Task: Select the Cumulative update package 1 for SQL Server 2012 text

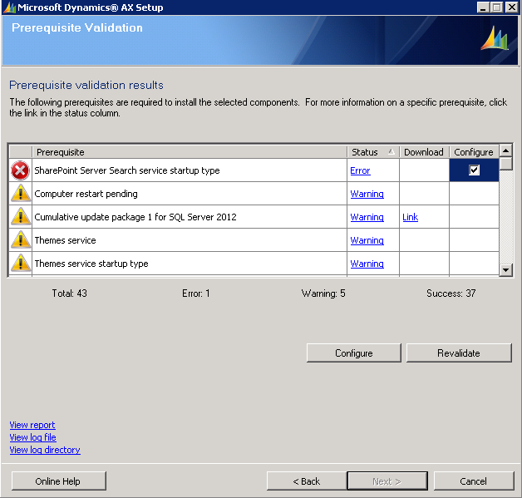Action: coord(135,217)
